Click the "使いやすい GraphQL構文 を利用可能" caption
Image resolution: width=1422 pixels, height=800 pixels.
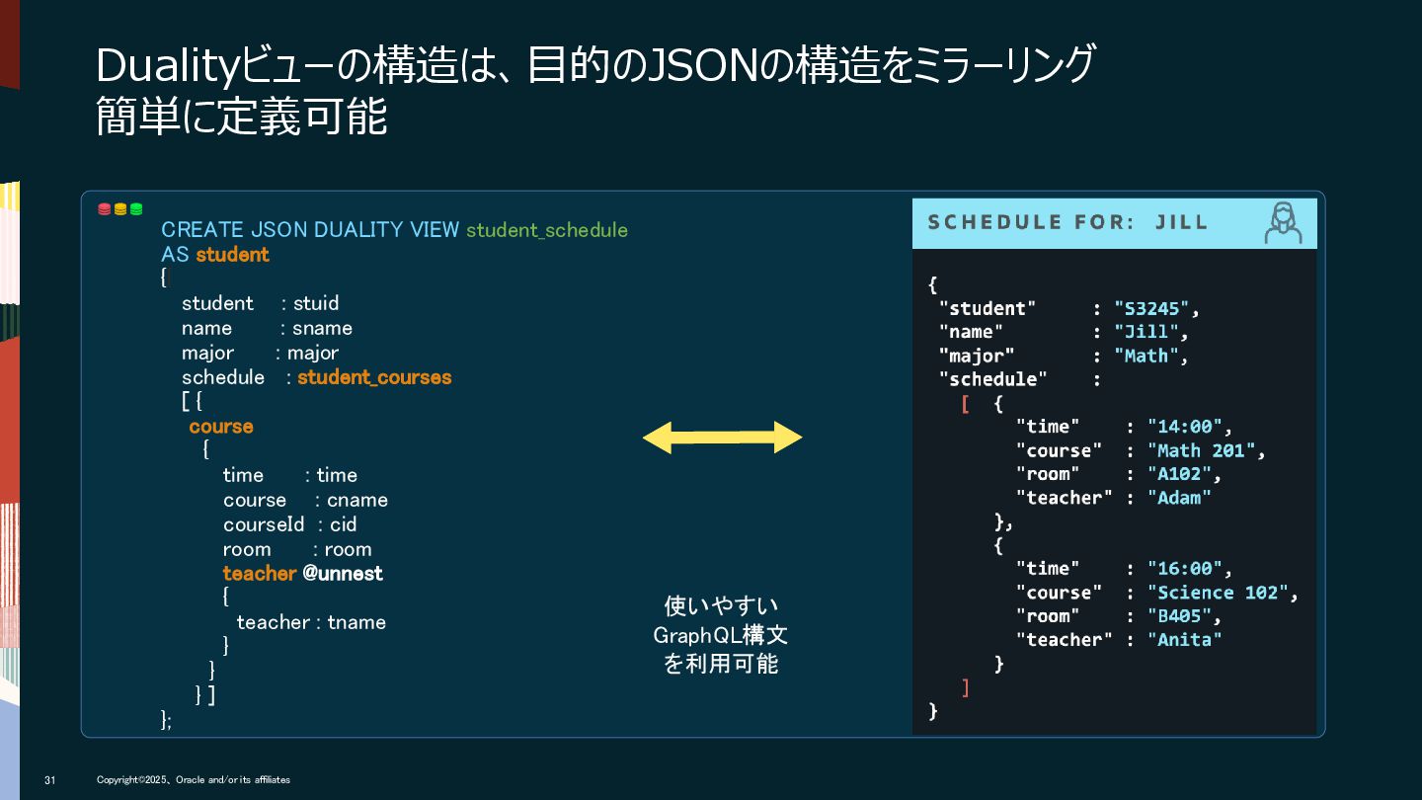point(721,635)
